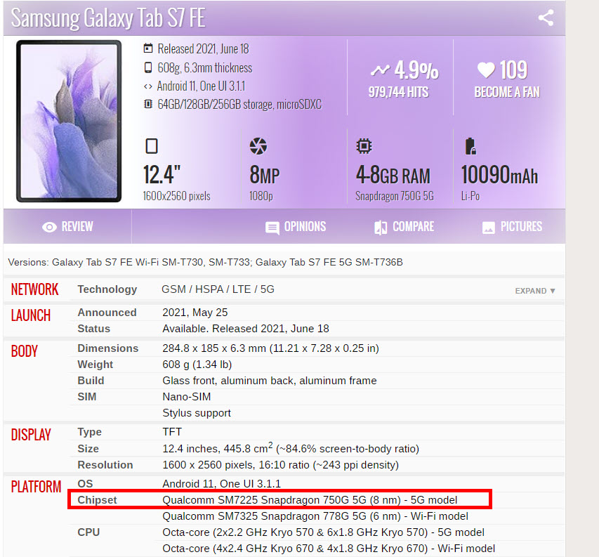Click the popularity trend graph icon
Screen dimensions: 599x557
[x=380, y=70]
